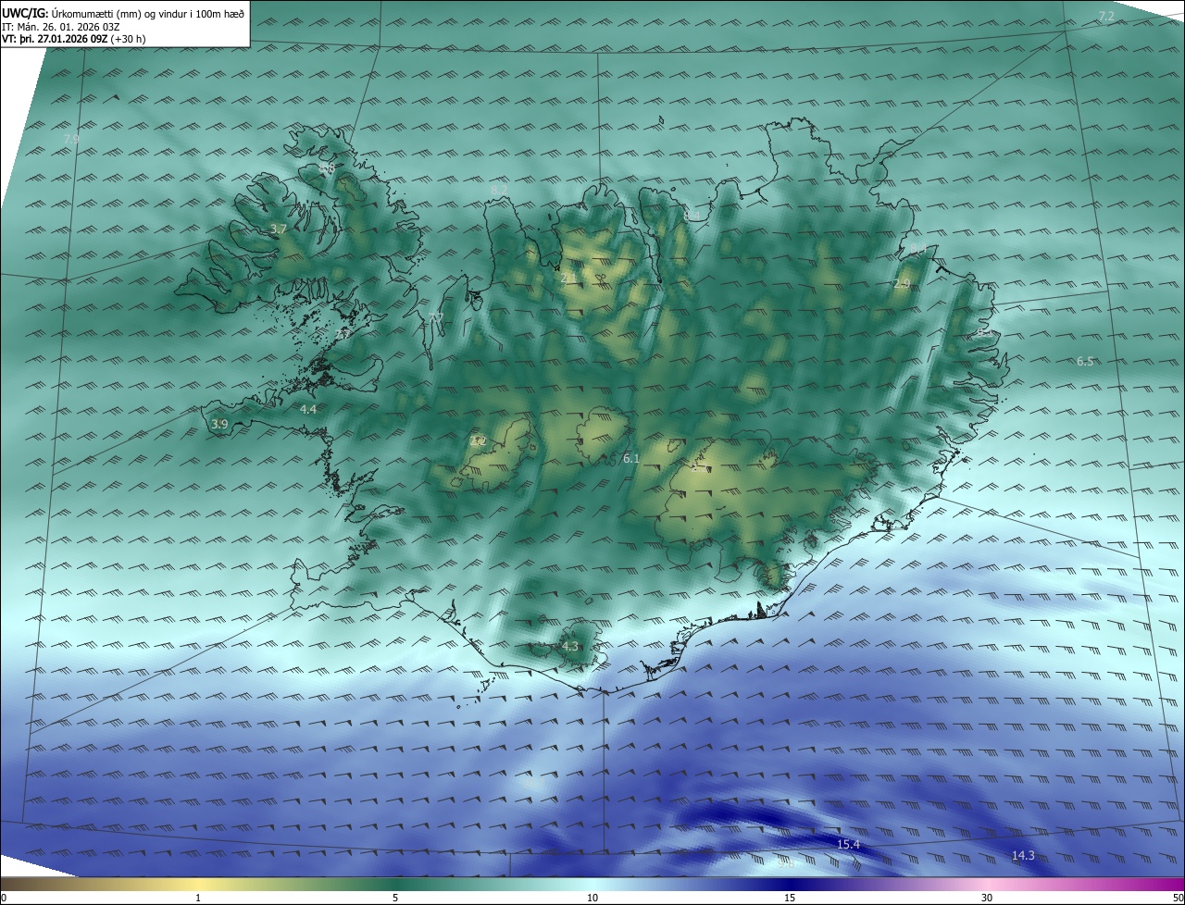
Task: Click the 8.2 value label on the map
Action: (500, 190)
